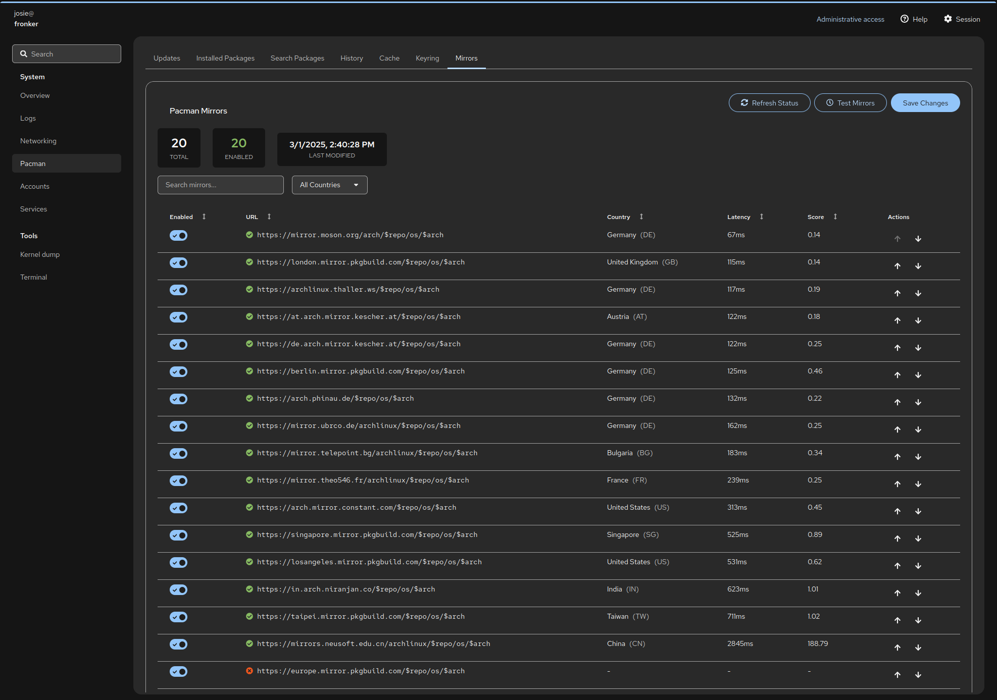Move the london.mirror.pkgbuild.com mirror up
The height and width of the screenshot is (700, 997).
(898, 266)
